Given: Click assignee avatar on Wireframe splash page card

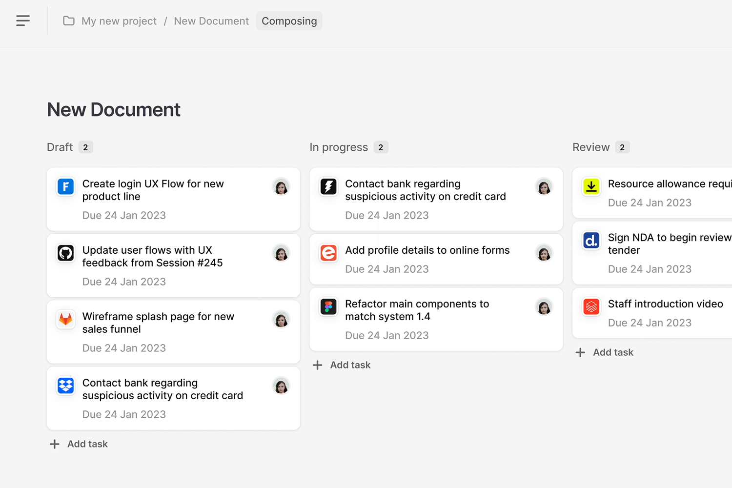Looking at the screenshot, I should pyautogui.click(x=281, y=319).
